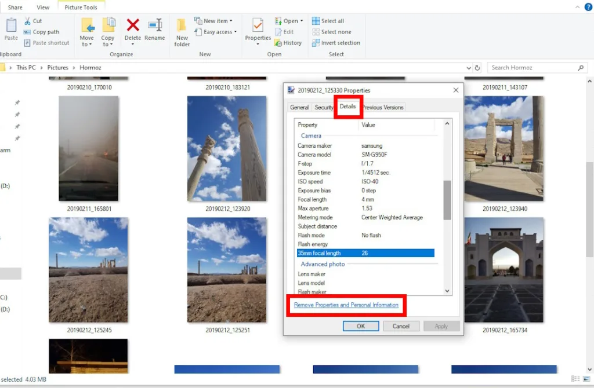Screen dimensions: 594x388
Task: Click the Properties list vertical scrollbar thumb
Action: (447, 200)
